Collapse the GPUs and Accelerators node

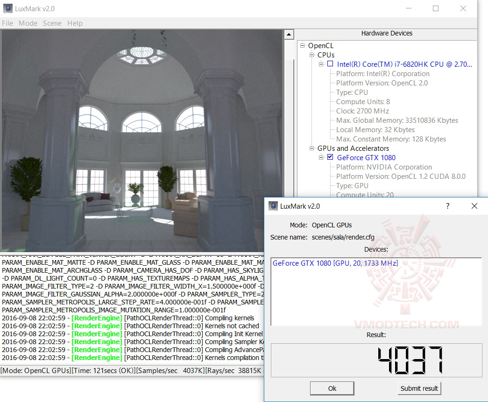[311, 148]
